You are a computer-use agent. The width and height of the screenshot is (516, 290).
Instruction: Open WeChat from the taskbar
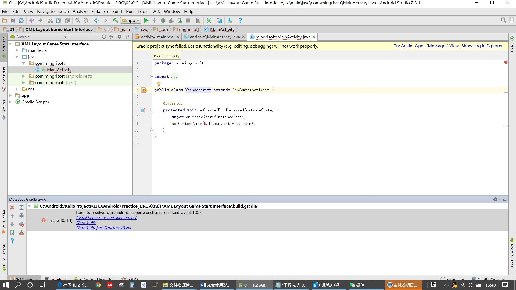click(357, 285)
